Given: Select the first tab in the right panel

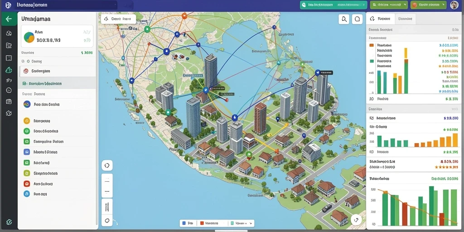Looking at the screenshot, I should 381,19.
